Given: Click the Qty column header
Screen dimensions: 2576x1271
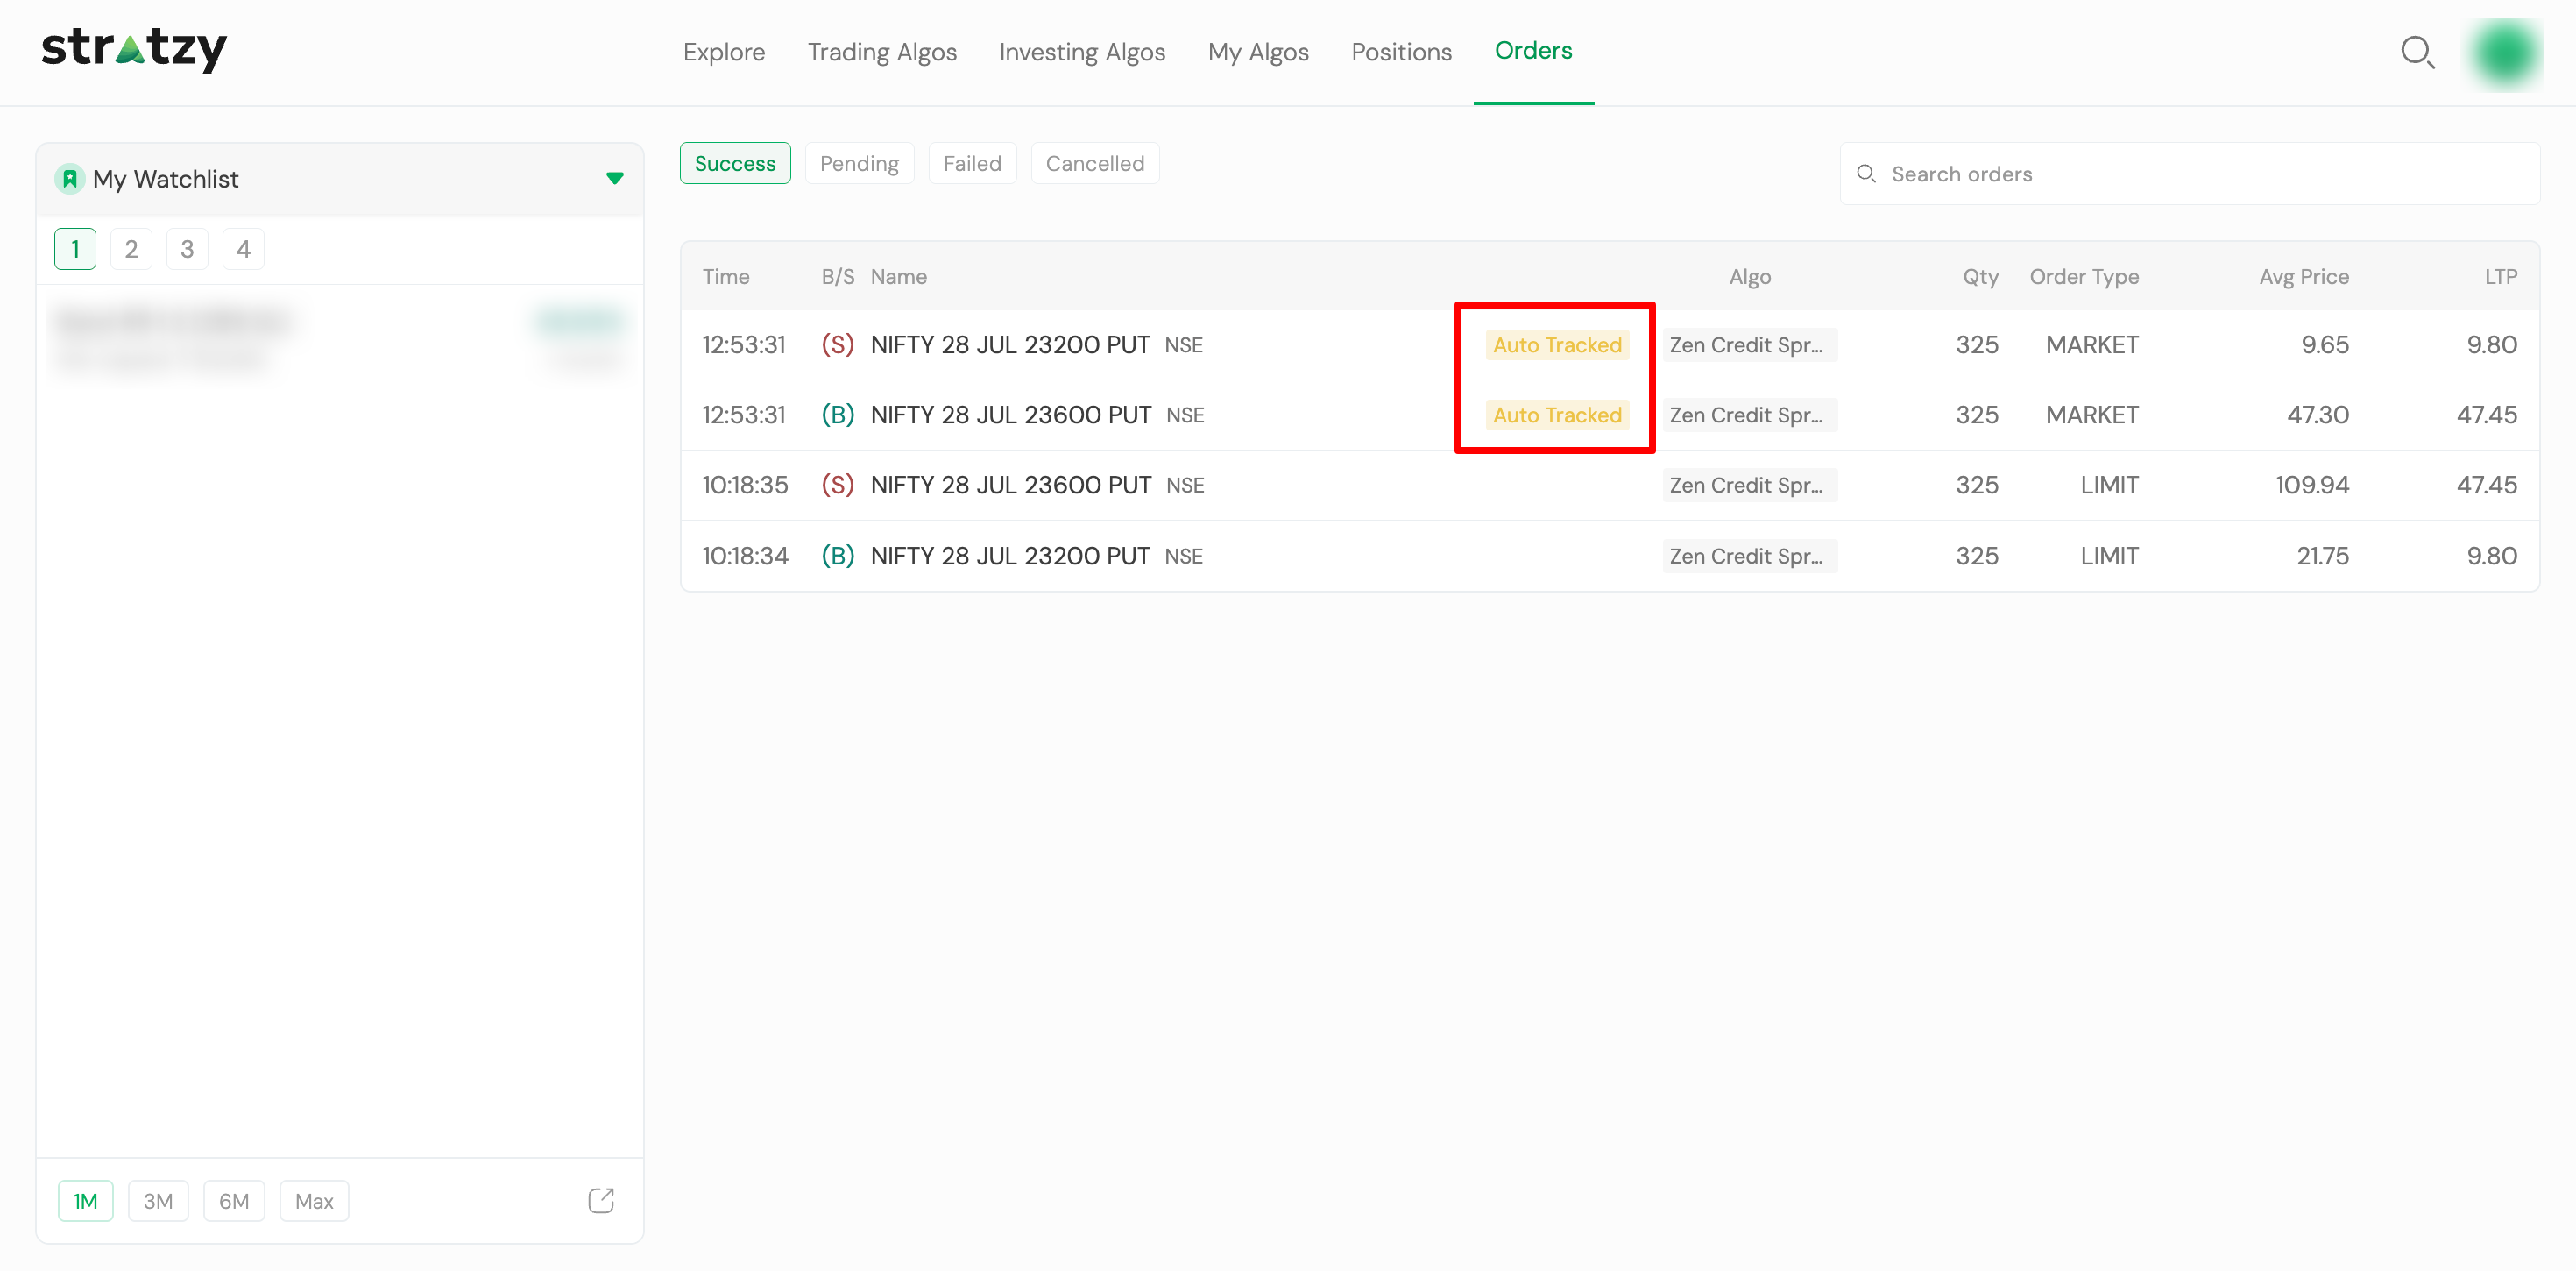Looking at the screenshot, I should pyautogui.click(x=1980, y=276).
